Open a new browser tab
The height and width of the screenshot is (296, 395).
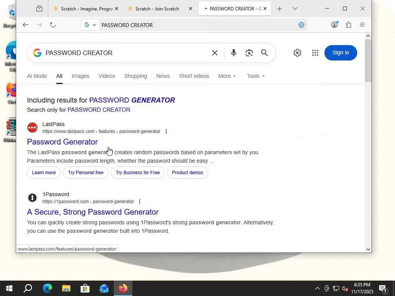coord(279,9)
